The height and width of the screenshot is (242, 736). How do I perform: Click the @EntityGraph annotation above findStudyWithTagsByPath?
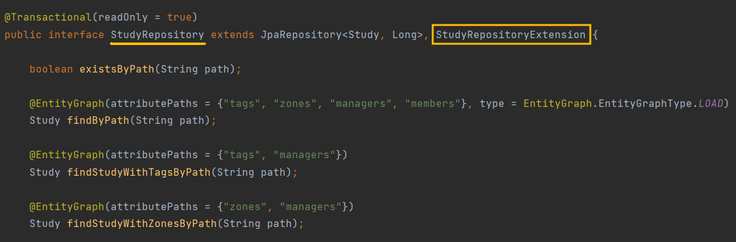coord(67,155)
